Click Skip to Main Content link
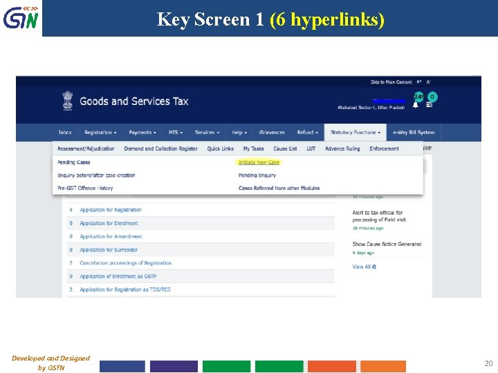 (391, 82)
